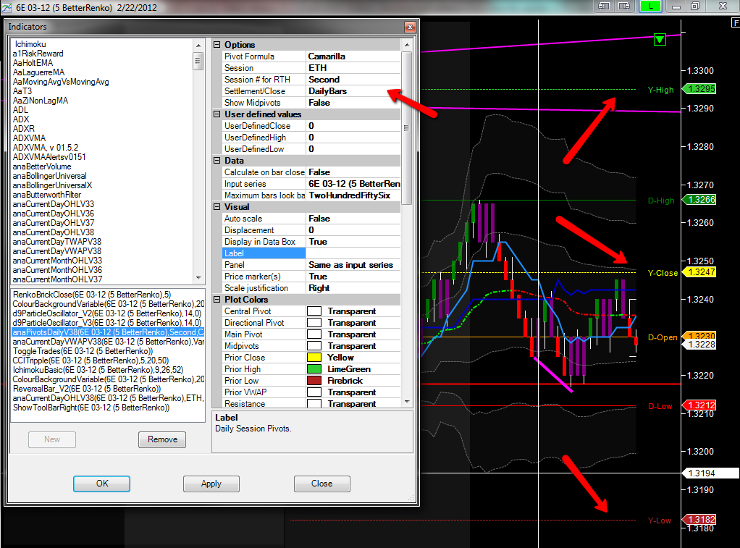Toggle Price marker(s) True value
Image resolution: width=740 pixels, height=548 pixels.
pos(353,277)
